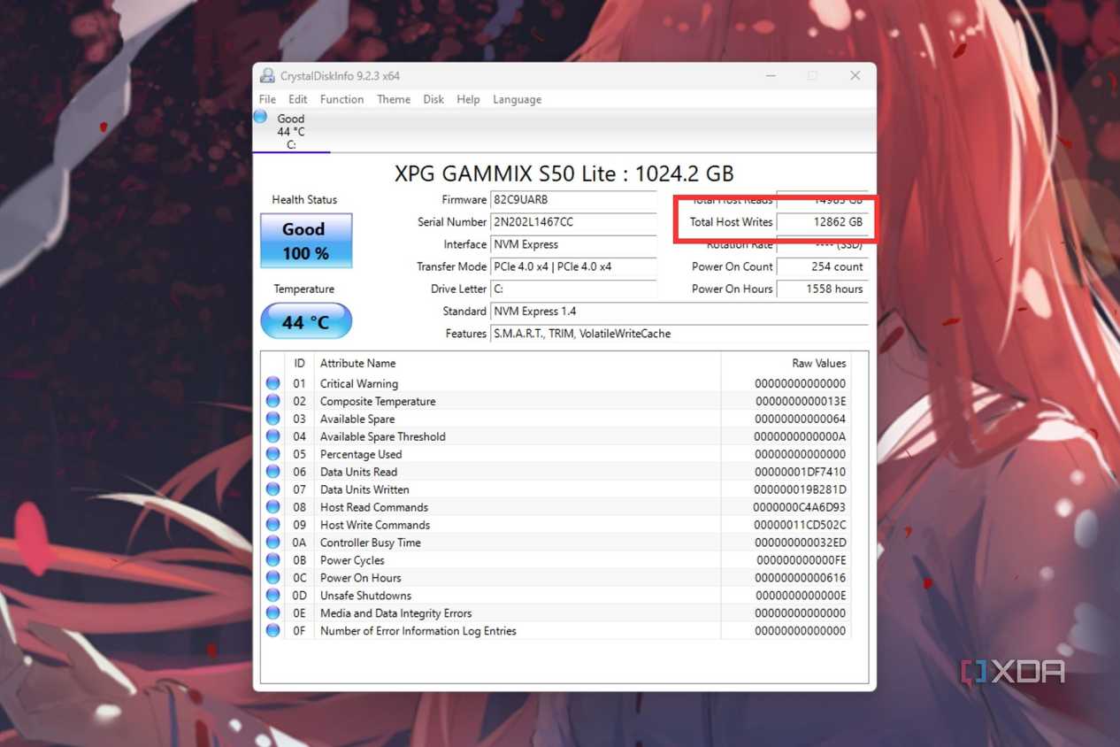Click the raw value 00000001DF7410
This screenshot has height=747, width=1120.
pos(801,472)
